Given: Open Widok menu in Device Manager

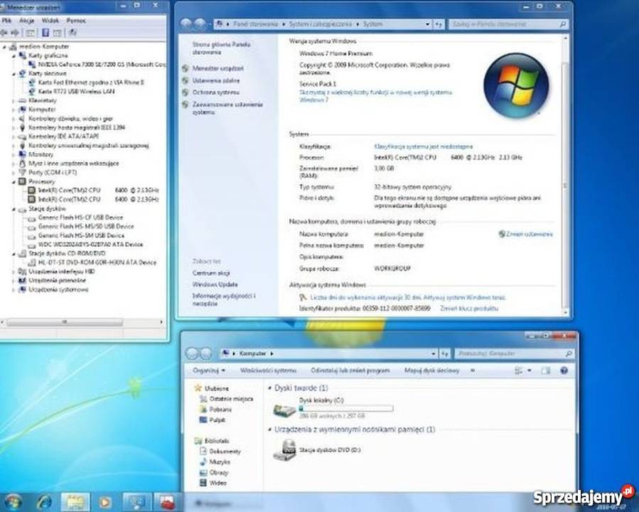Looking at the screenshot, I should pyautogui.click(x=50, y=21).
